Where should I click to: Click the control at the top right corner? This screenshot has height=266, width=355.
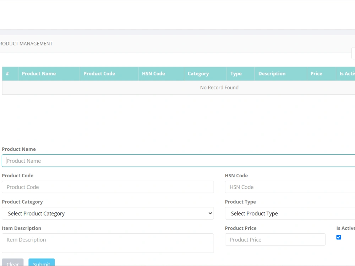pos(354,53)
